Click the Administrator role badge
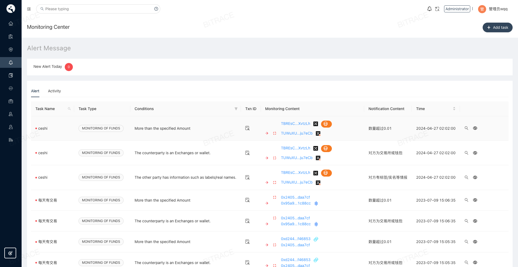 [x=457, y=9]
